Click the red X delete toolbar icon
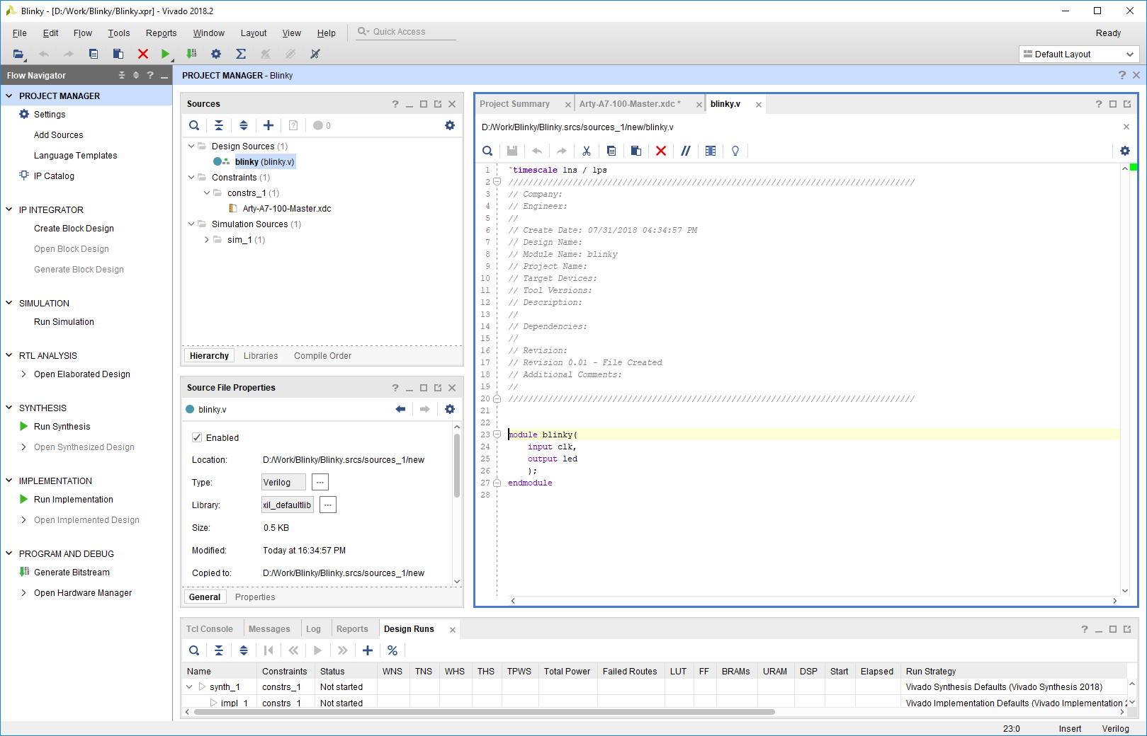Viewport: 1147px width, 736px height. 143,54
